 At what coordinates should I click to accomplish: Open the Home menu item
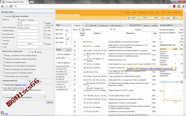128,12
